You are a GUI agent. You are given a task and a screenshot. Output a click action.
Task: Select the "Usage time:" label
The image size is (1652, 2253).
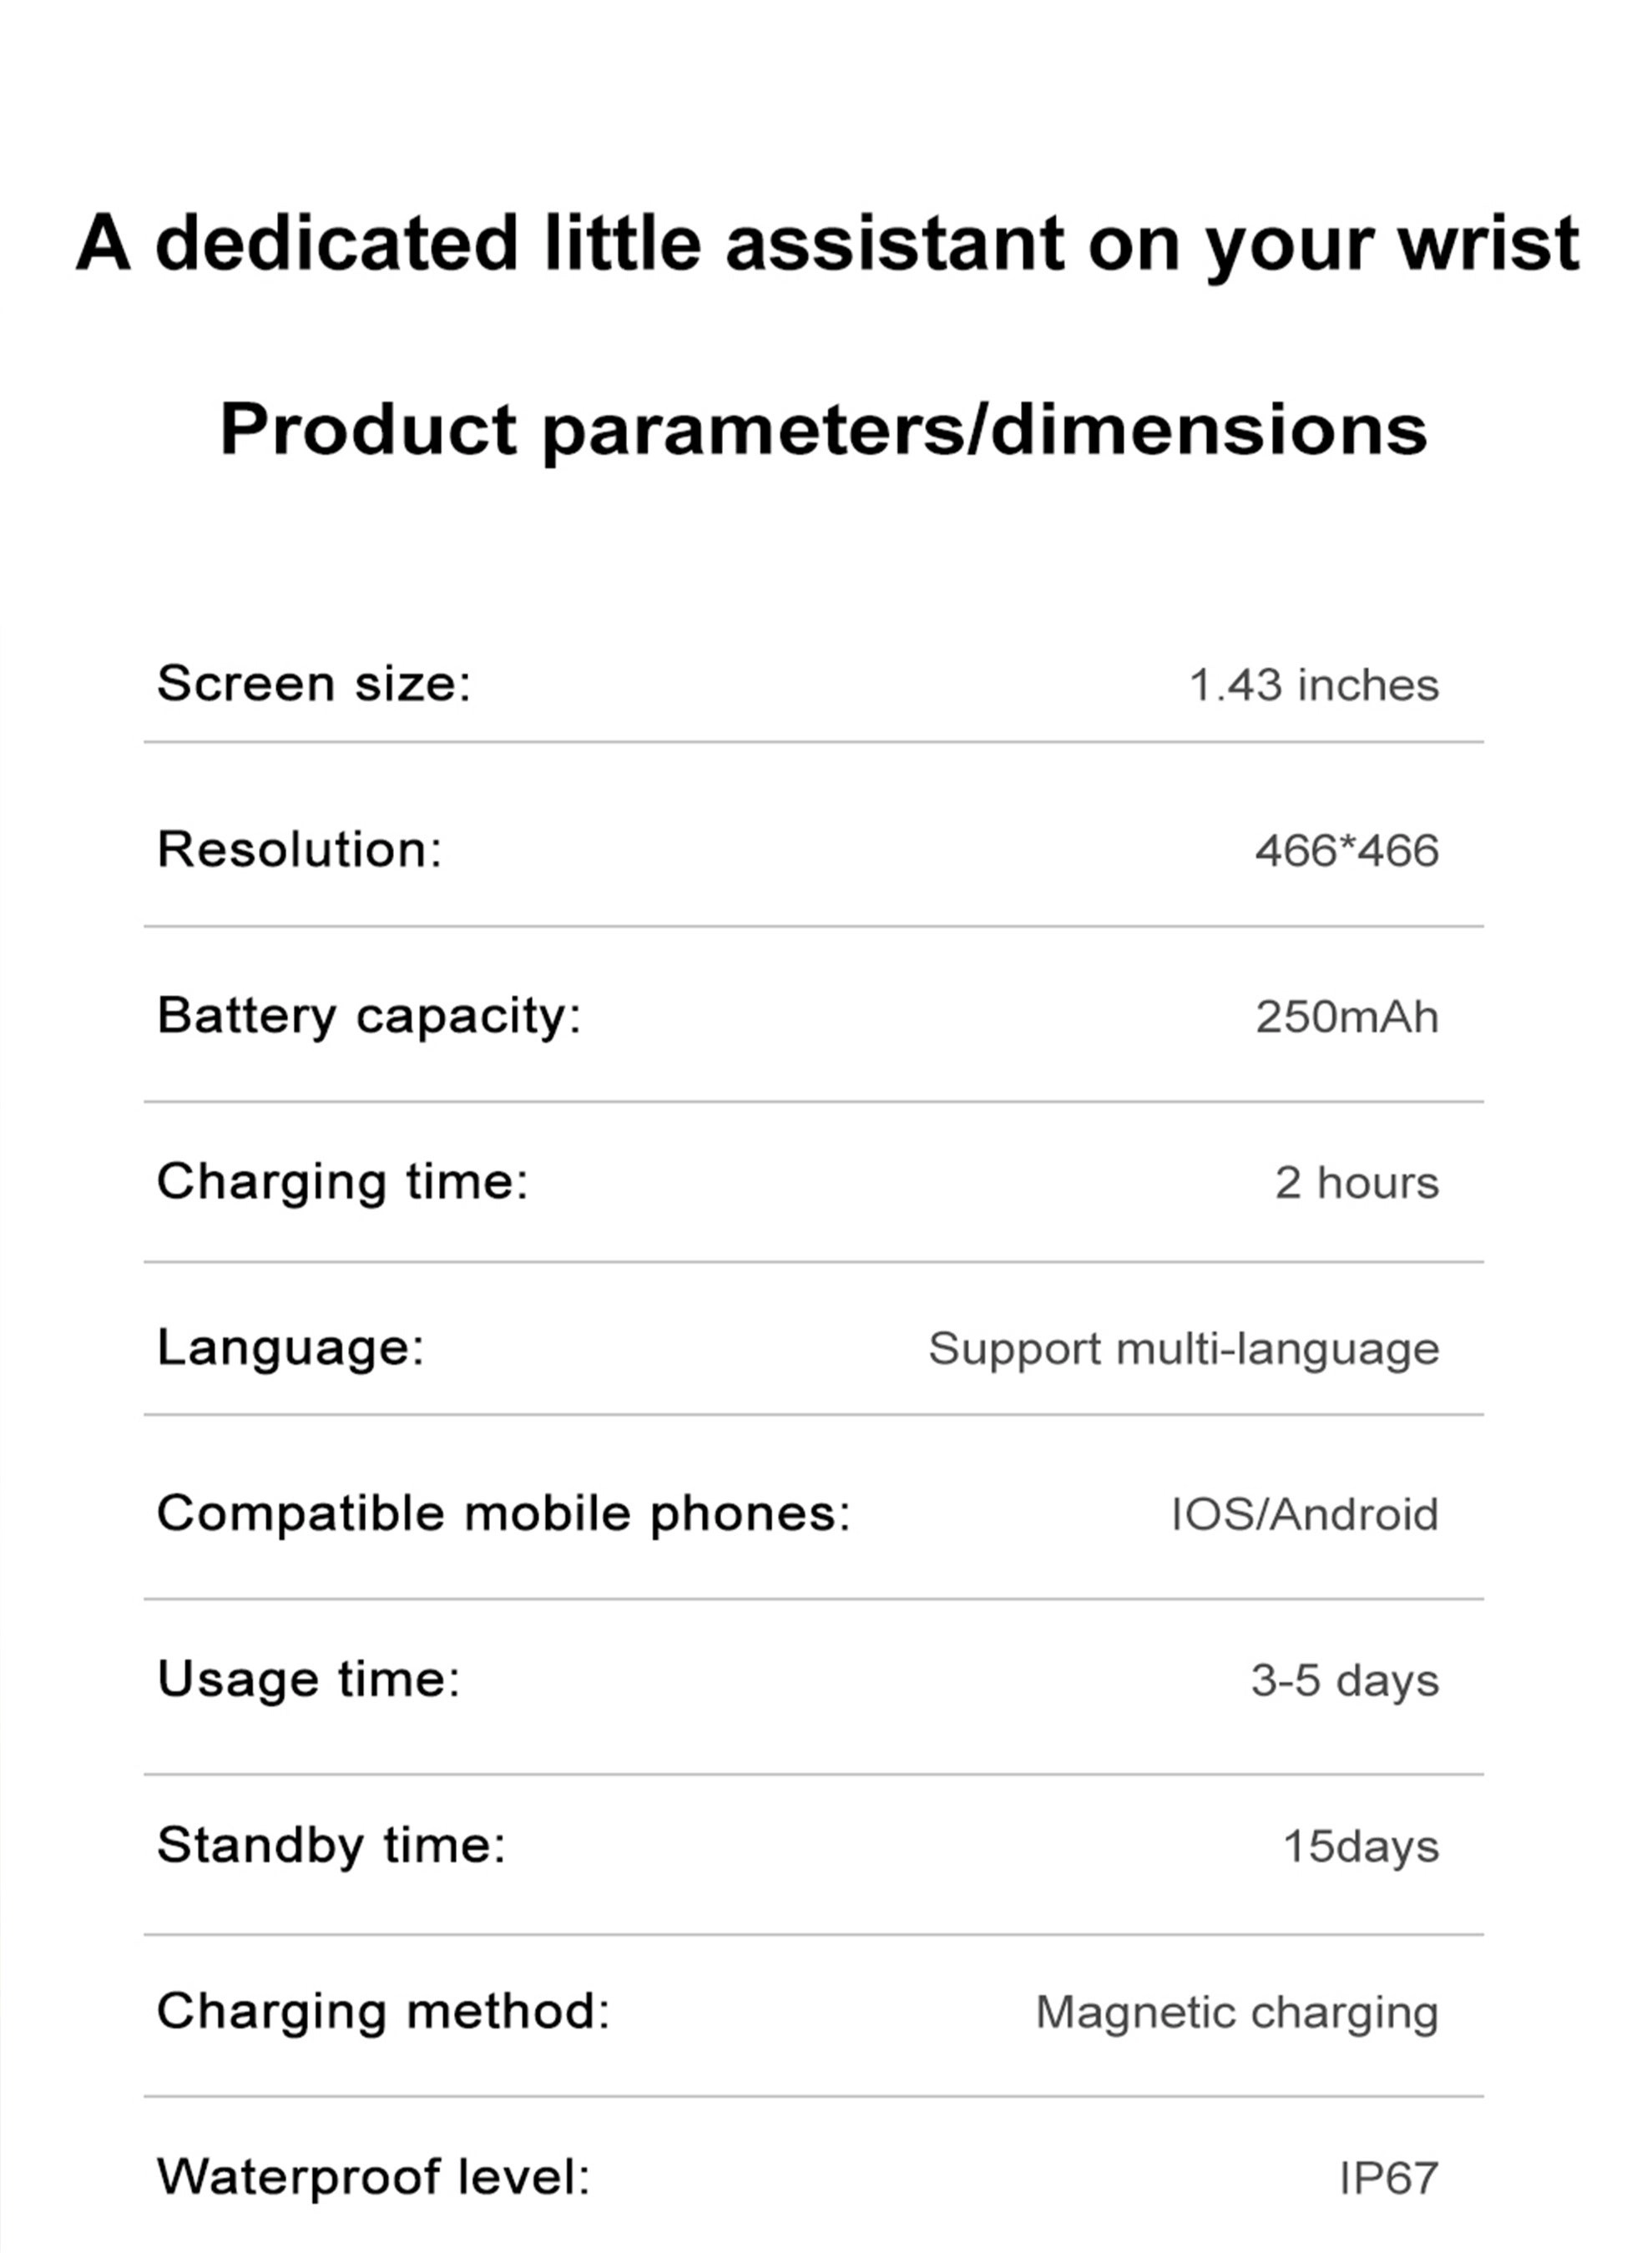(308, 1679)
